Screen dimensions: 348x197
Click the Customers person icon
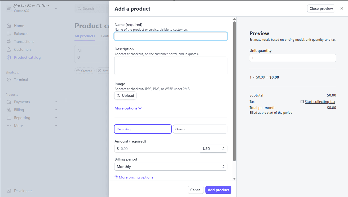[x=9, y=49]
